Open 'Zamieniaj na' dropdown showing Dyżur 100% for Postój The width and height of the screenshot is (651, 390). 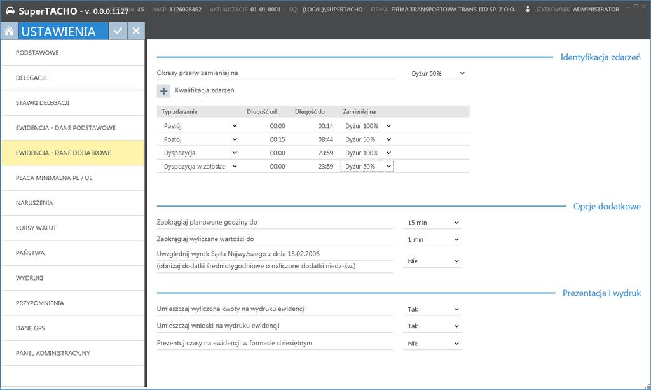[x=367, y=126]
